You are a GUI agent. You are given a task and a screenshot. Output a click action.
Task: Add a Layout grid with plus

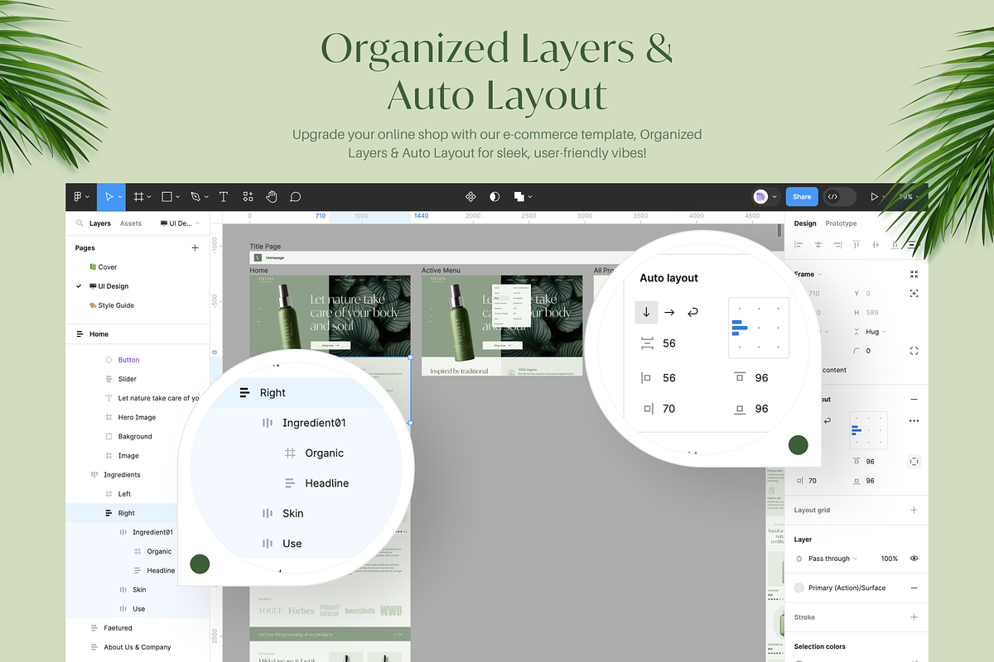tap(914, 510)
